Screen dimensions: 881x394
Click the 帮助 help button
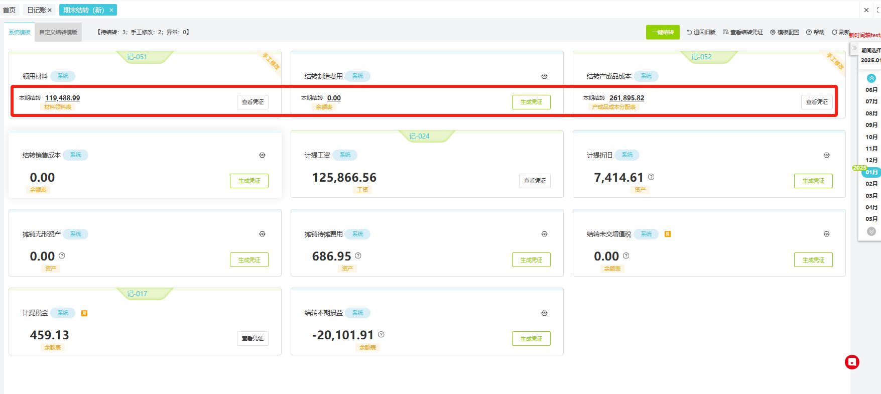(815, 32)
